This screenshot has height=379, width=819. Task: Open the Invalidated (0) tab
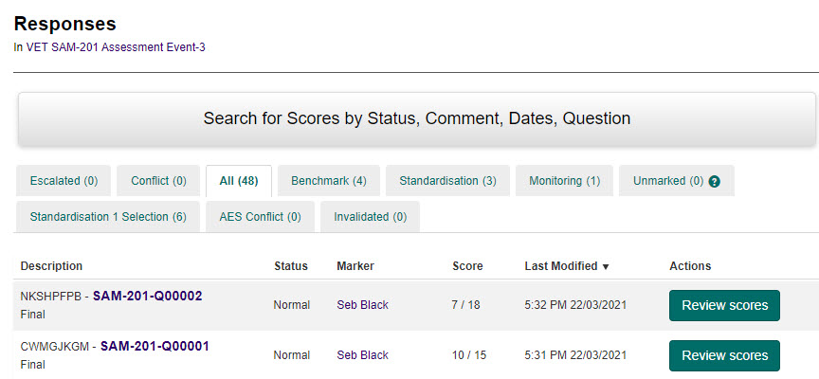point(370,217)
